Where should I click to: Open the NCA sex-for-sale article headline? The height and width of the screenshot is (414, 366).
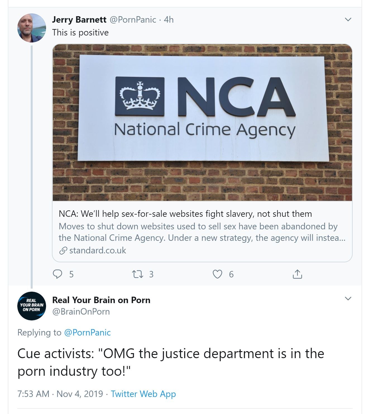coord(185,214)
